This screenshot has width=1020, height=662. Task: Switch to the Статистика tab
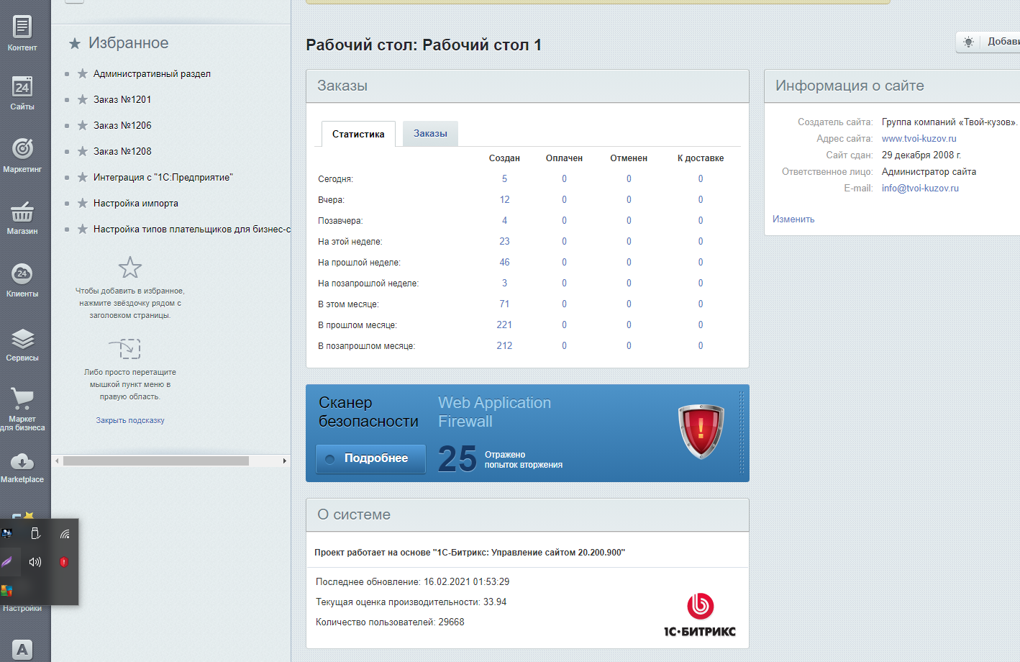[358, 134]
